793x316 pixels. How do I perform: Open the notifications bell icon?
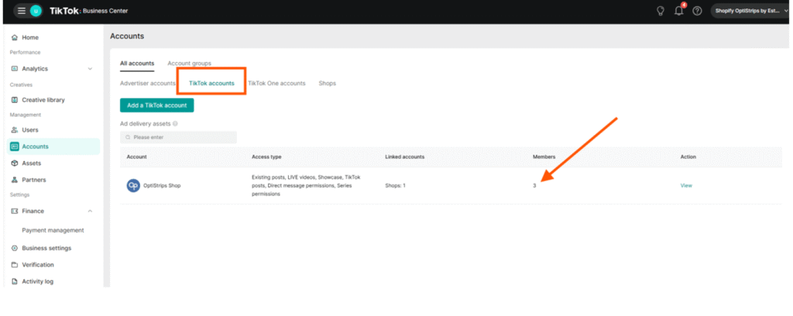678,11
